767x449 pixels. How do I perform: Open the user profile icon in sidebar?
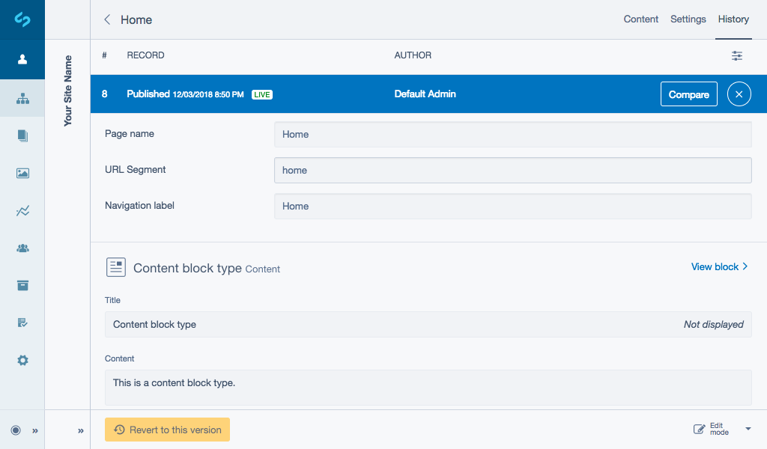pos(22,59)
